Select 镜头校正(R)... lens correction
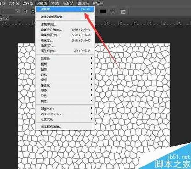Viewport: 191px width, 169px height. pos(50,35)
